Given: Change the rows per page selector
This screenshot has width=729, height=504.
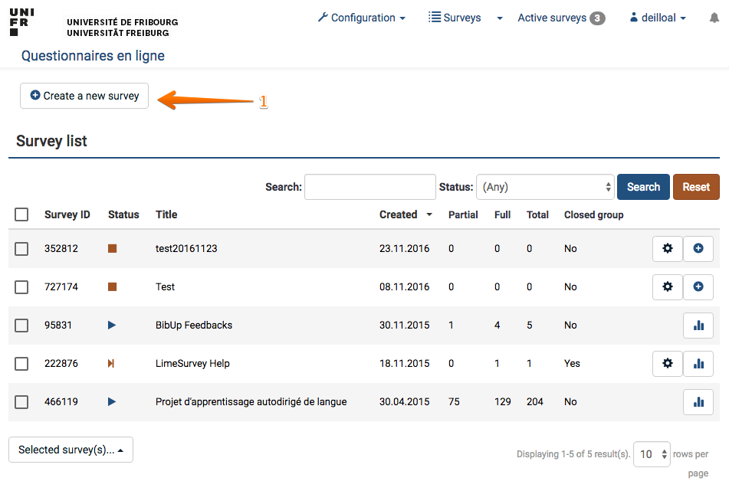Looking at the screenshot, I should [651, 454].
